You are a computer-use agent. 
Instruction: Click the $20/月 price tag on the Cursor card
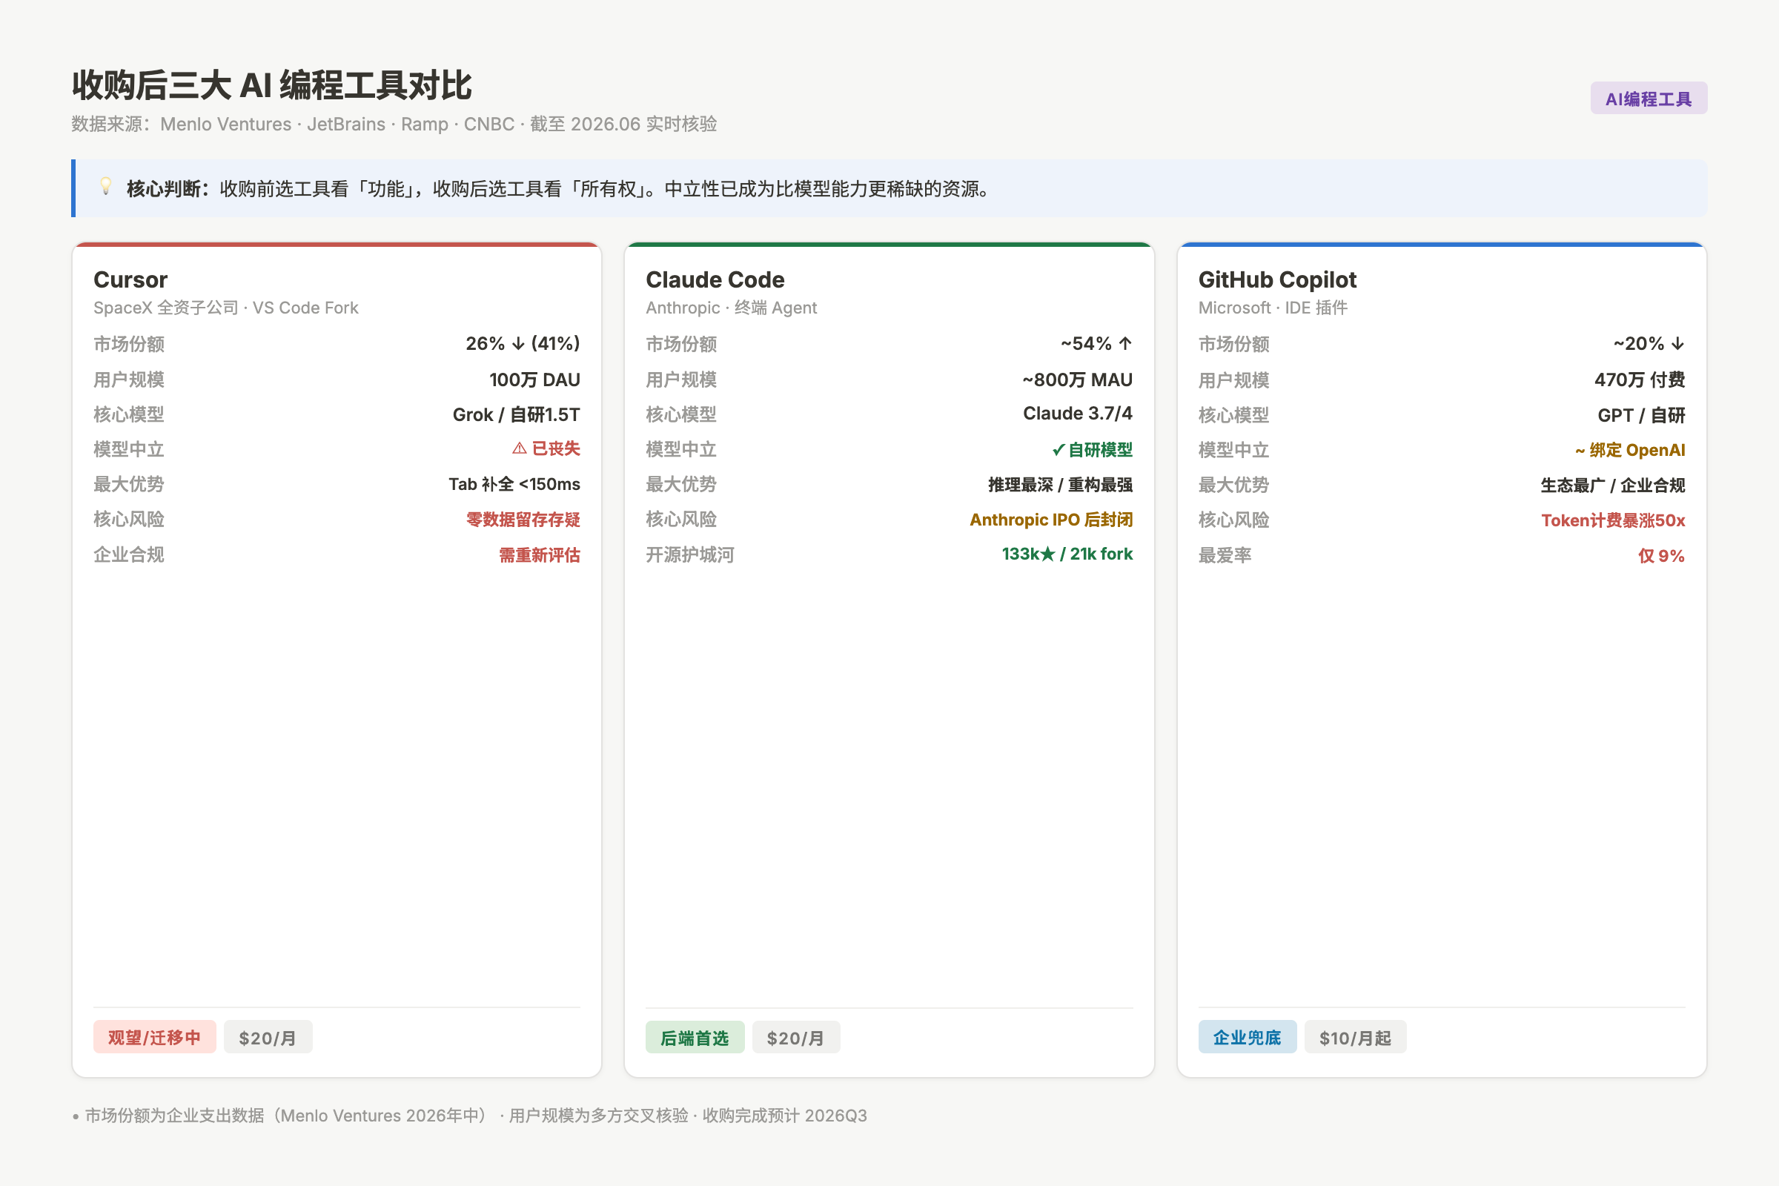coord(268,1037)
